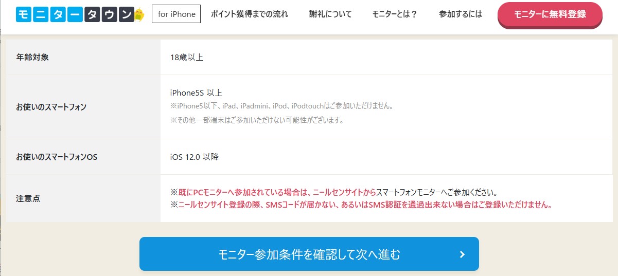Select the 'for iPhone' label box
The image size is (618, 276).
176,14
